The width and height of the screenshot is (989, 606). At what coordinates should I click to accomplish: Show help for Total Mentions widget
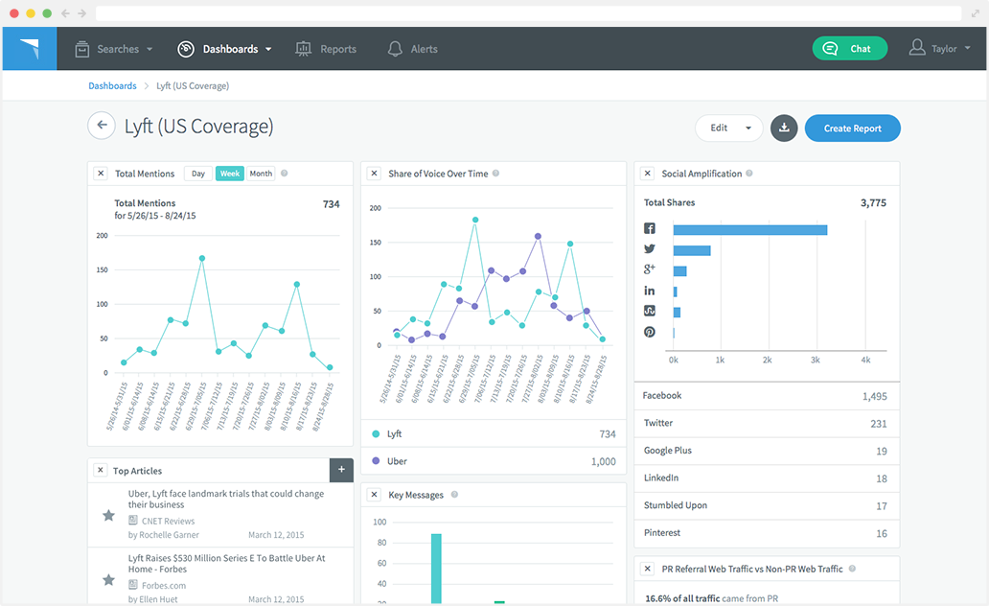click(285, 173)
